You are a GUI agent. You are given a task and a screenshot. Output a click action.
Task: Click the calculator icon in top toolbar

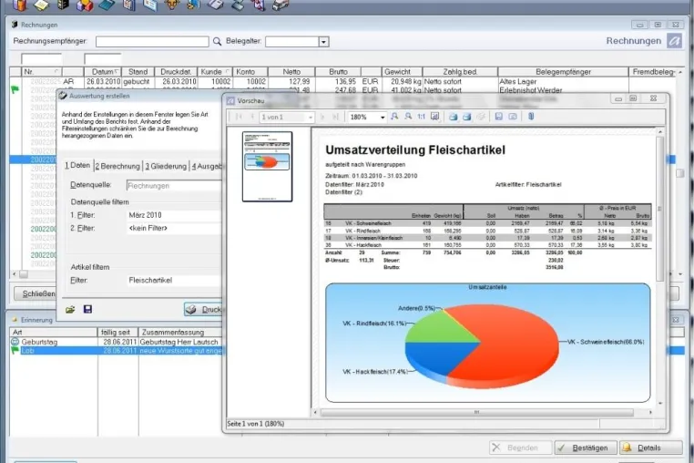pos(107,5)
